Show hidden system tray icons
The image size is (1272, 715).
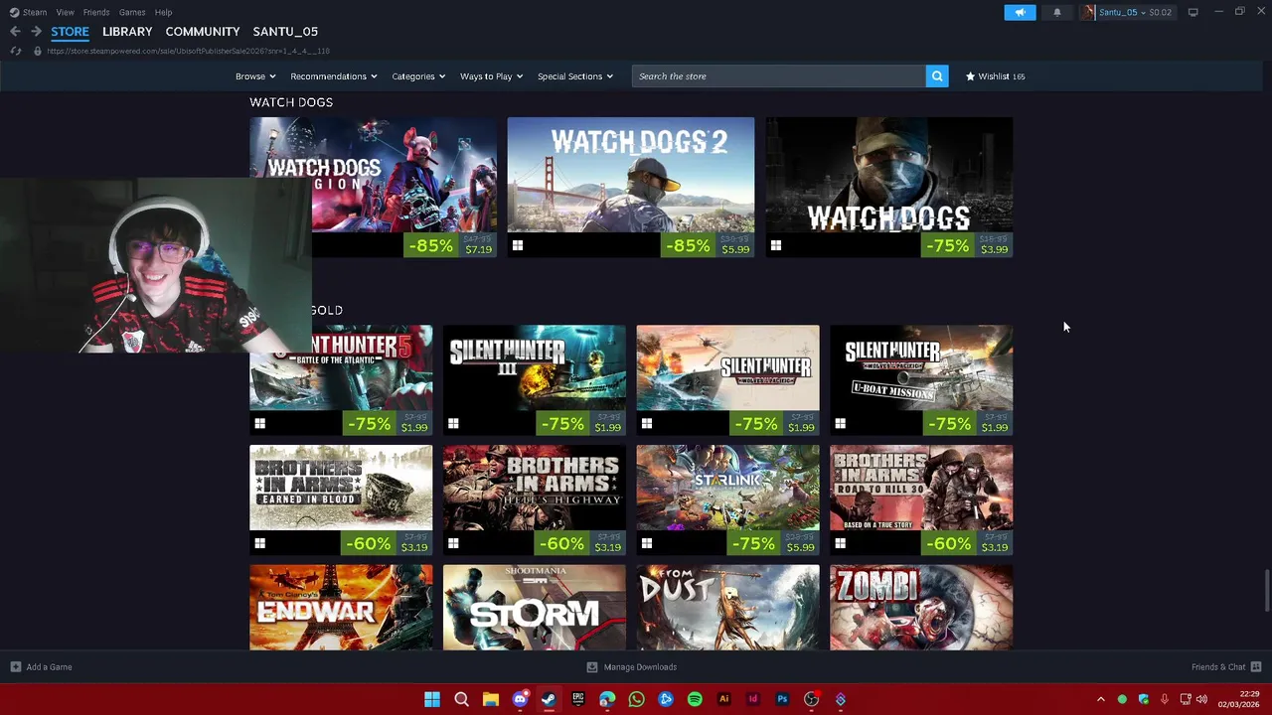[x=1100, y=699]
